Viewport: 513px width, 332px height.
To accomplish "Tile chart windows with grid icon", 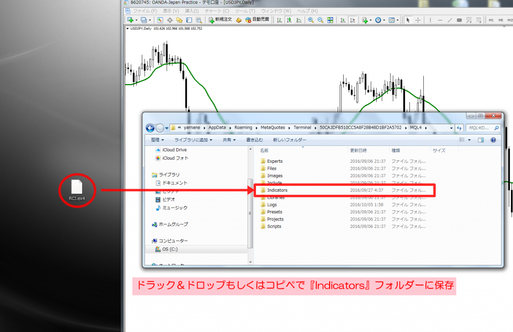I will point(330,20).
